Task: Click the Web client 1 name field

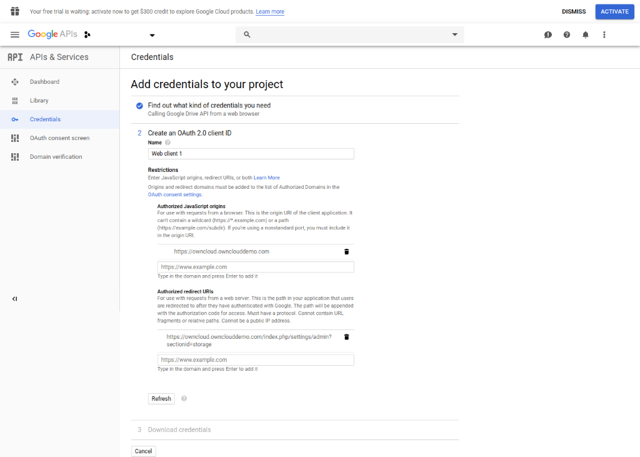Action: tap(251, 154)
